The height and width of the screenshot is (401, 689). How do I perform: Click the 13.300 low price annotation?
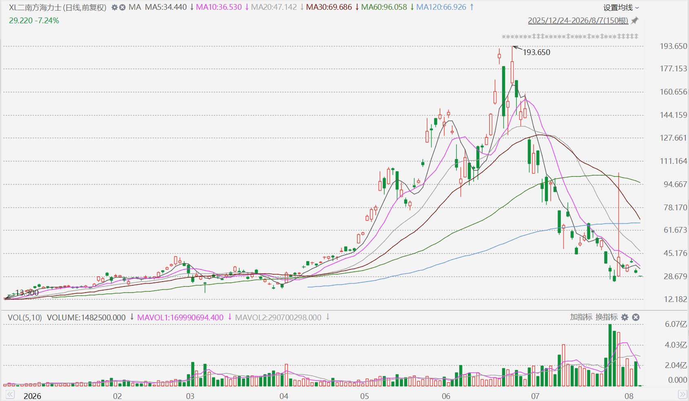(27, 293)
